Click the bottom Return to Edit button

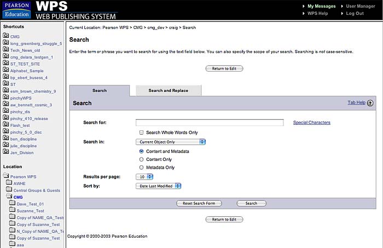tap(224, 220)
